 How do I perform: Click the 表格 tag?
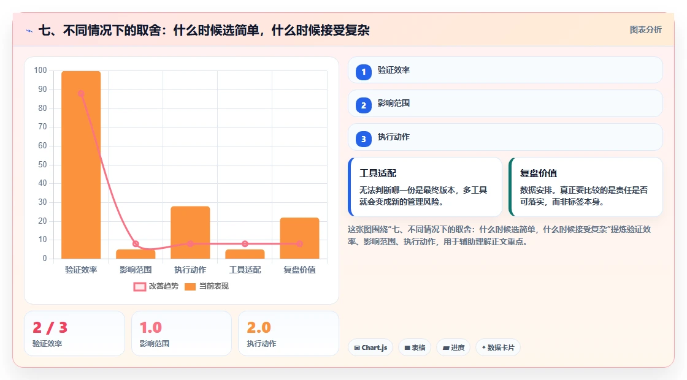415,348
